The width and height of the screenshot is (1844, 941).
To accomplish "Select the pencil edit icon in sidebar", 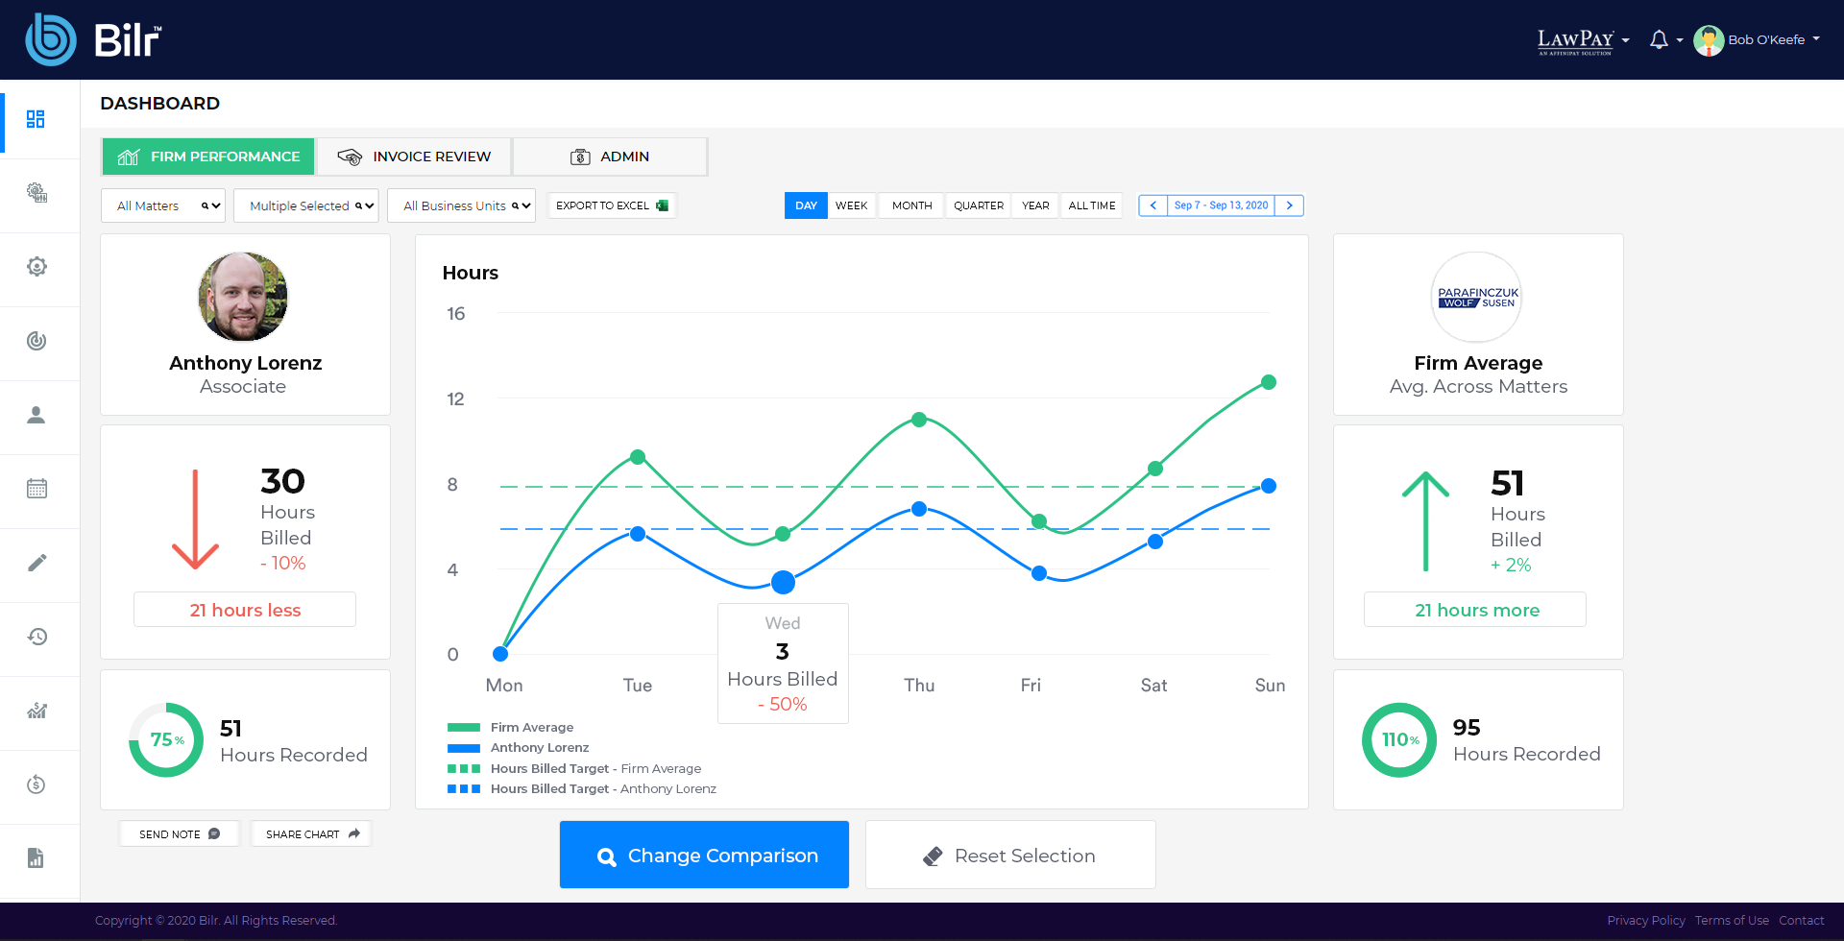I will 36,563.
